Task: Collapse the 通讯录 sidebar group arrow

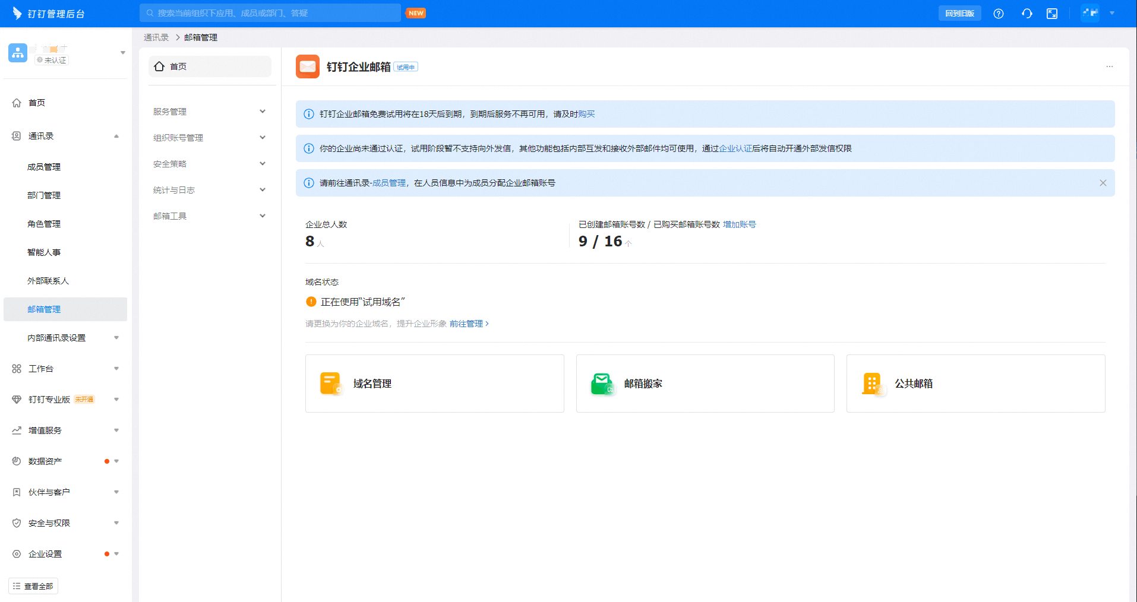Action: click(x=116, y=136)
